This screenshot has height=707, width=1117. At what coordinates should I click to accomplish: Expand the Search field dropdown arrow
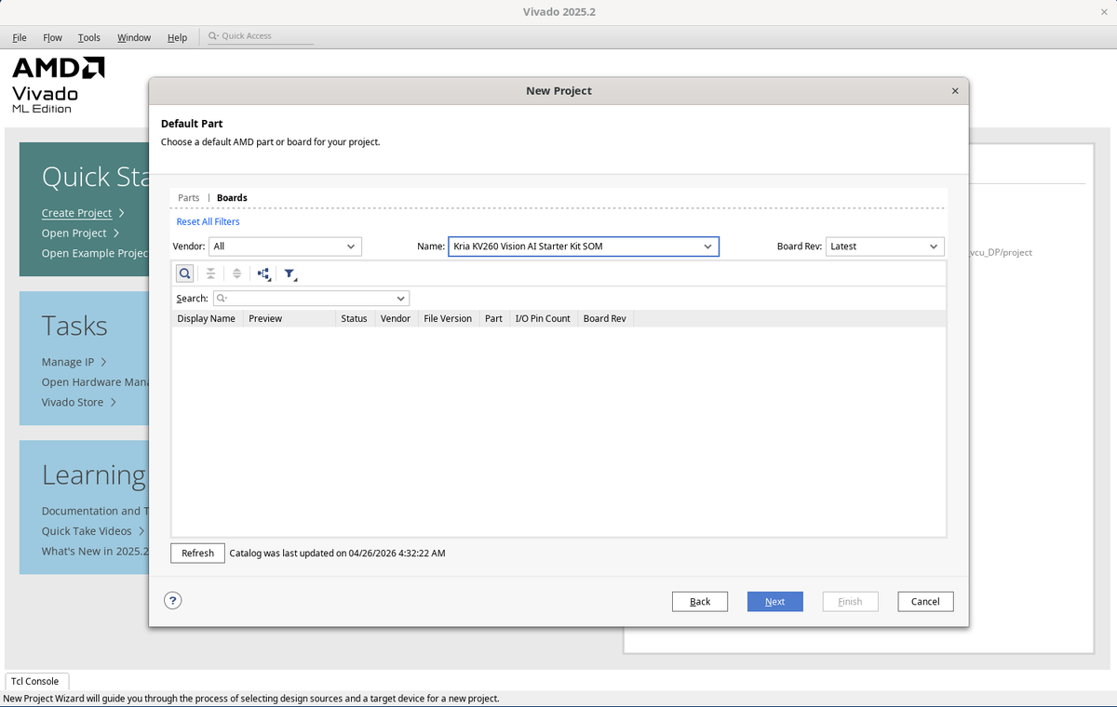(401, 299)
